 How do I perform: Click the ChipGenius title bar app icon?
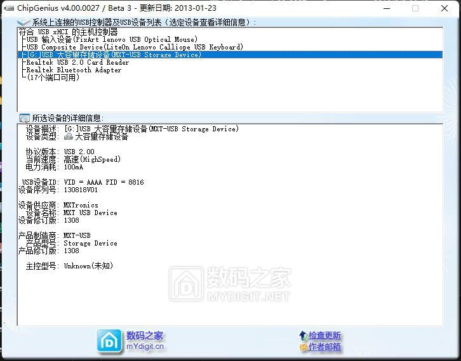click(x=8, y=8)
